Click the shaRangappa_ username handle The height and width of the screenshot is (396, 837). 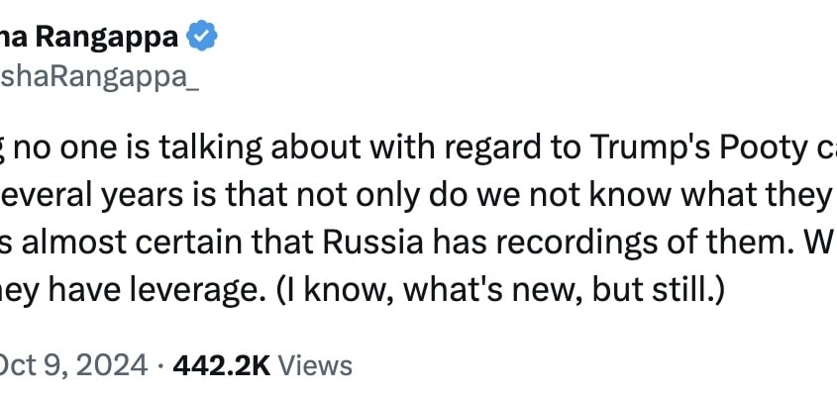click(x=99, y=79)
